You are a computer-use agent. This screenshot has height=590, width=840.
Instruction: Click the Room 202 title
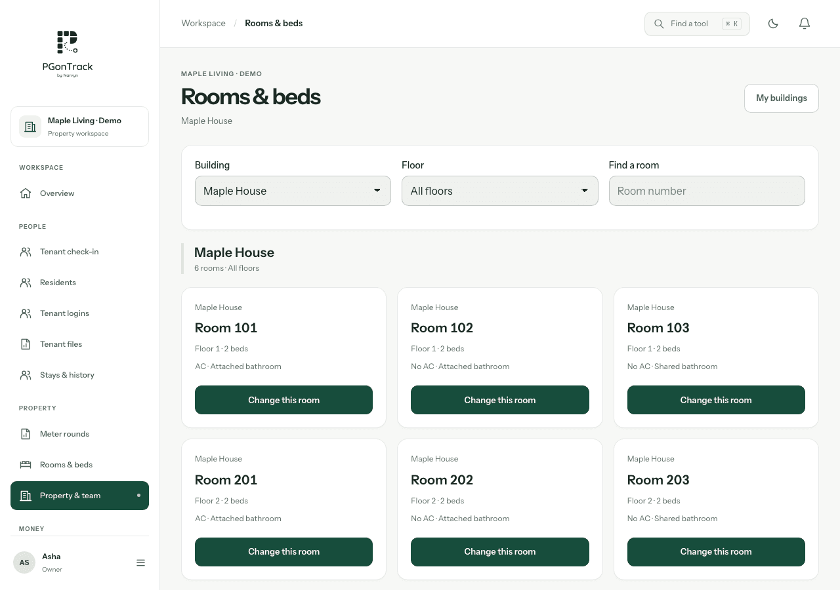442,480
